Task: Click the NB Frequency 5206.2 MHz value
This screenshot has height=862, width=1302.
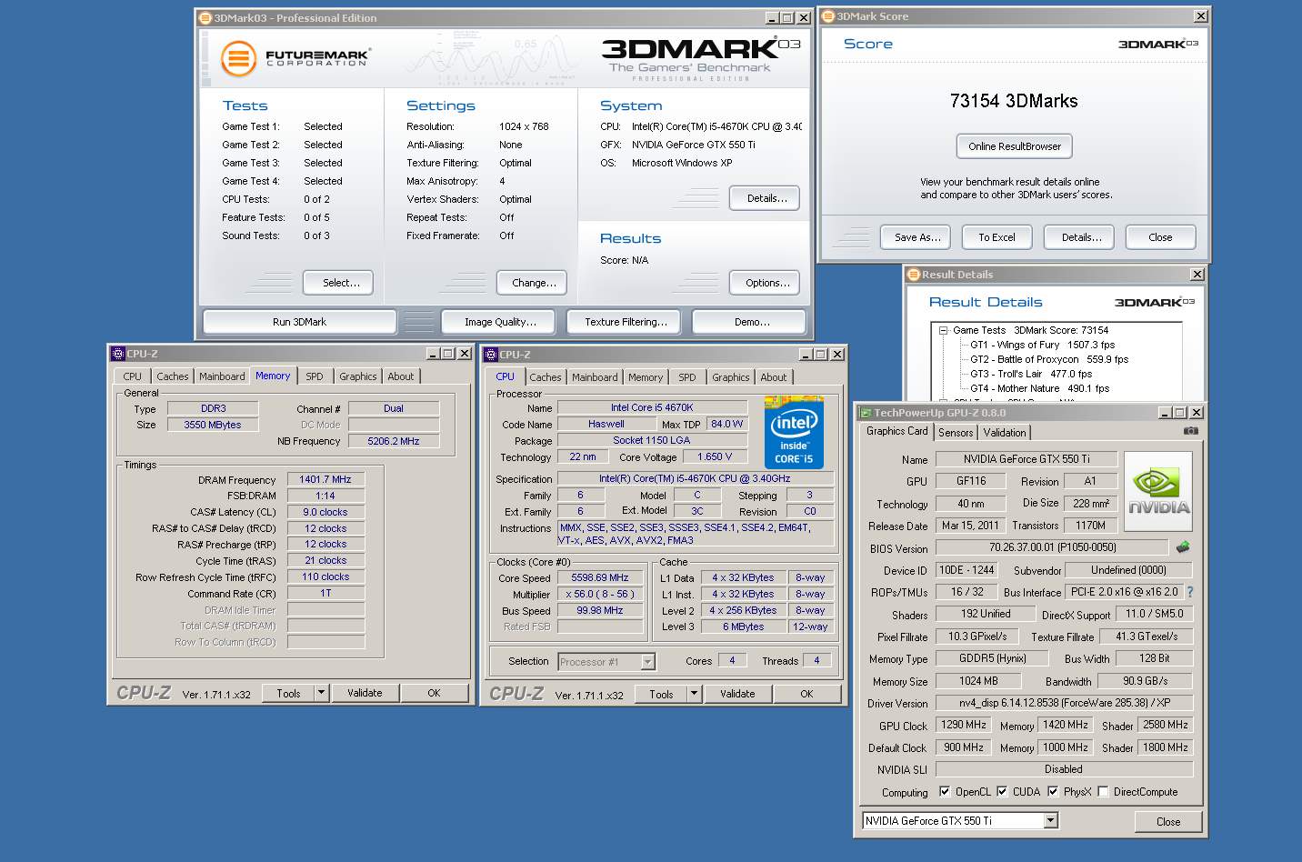Action: coord(394,441)
